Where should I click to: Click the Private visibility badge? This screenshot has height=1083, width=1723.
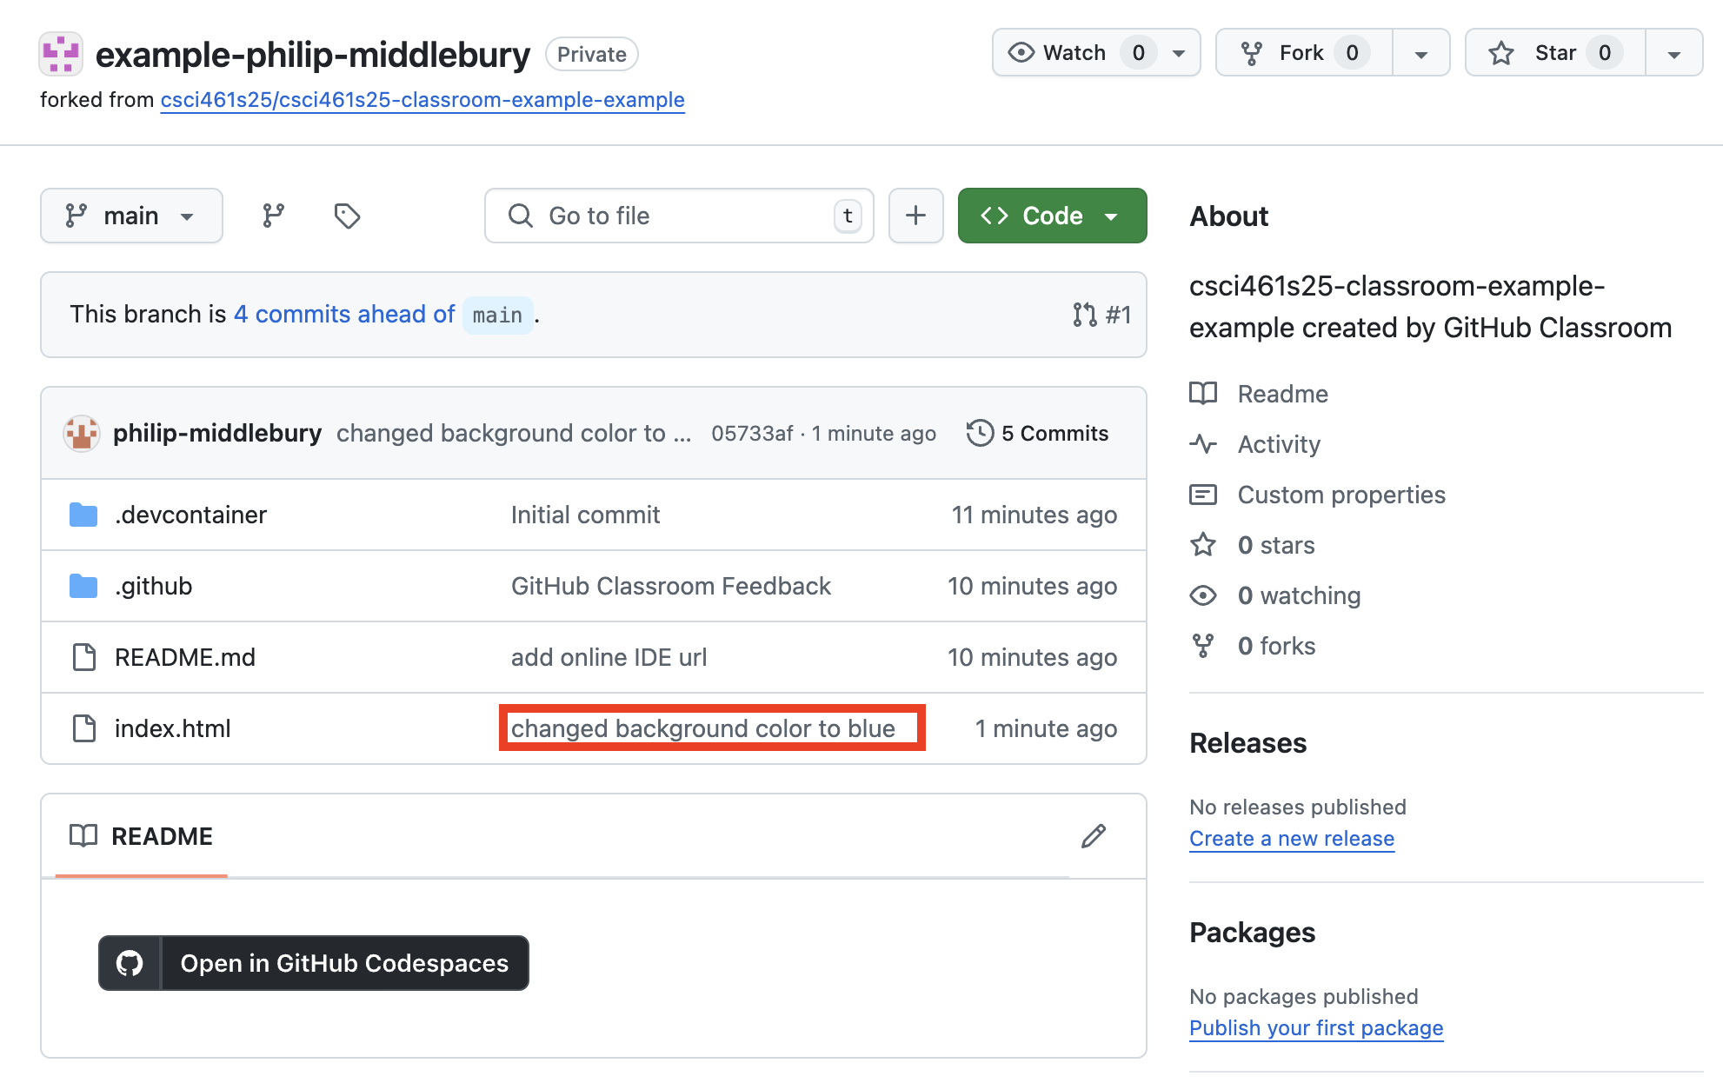pyautogui.click(x=592, y=54)
